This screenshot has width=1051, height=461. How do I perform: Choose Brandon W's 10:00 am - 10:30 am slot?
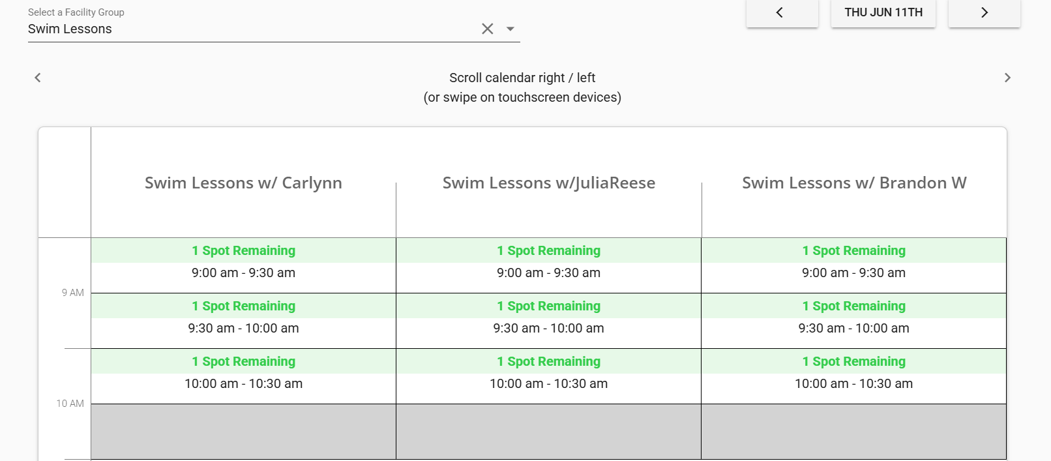point(853,376)
